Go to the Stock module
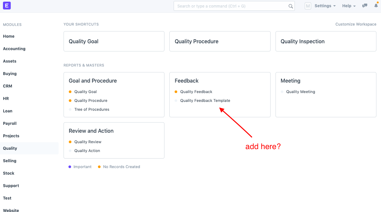Viewport: 381px width, 212px height. [9, 173]
